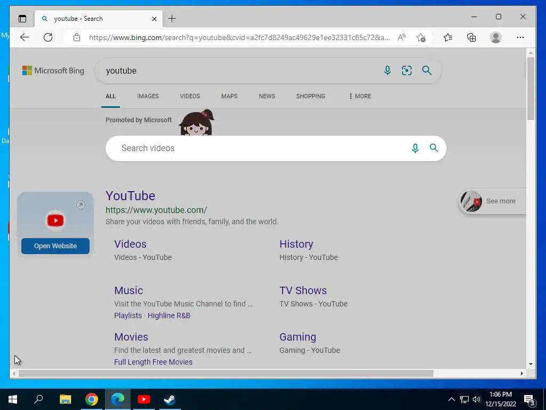Open https://www.youtube.com/ link
This screenshot has height=410, width=546.
[x=156, y=210]
